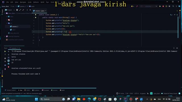This screenshot has width=182, height=102.
Task: Open IDE settings more-actions dots in toolbar
Action: click(176, 6)
